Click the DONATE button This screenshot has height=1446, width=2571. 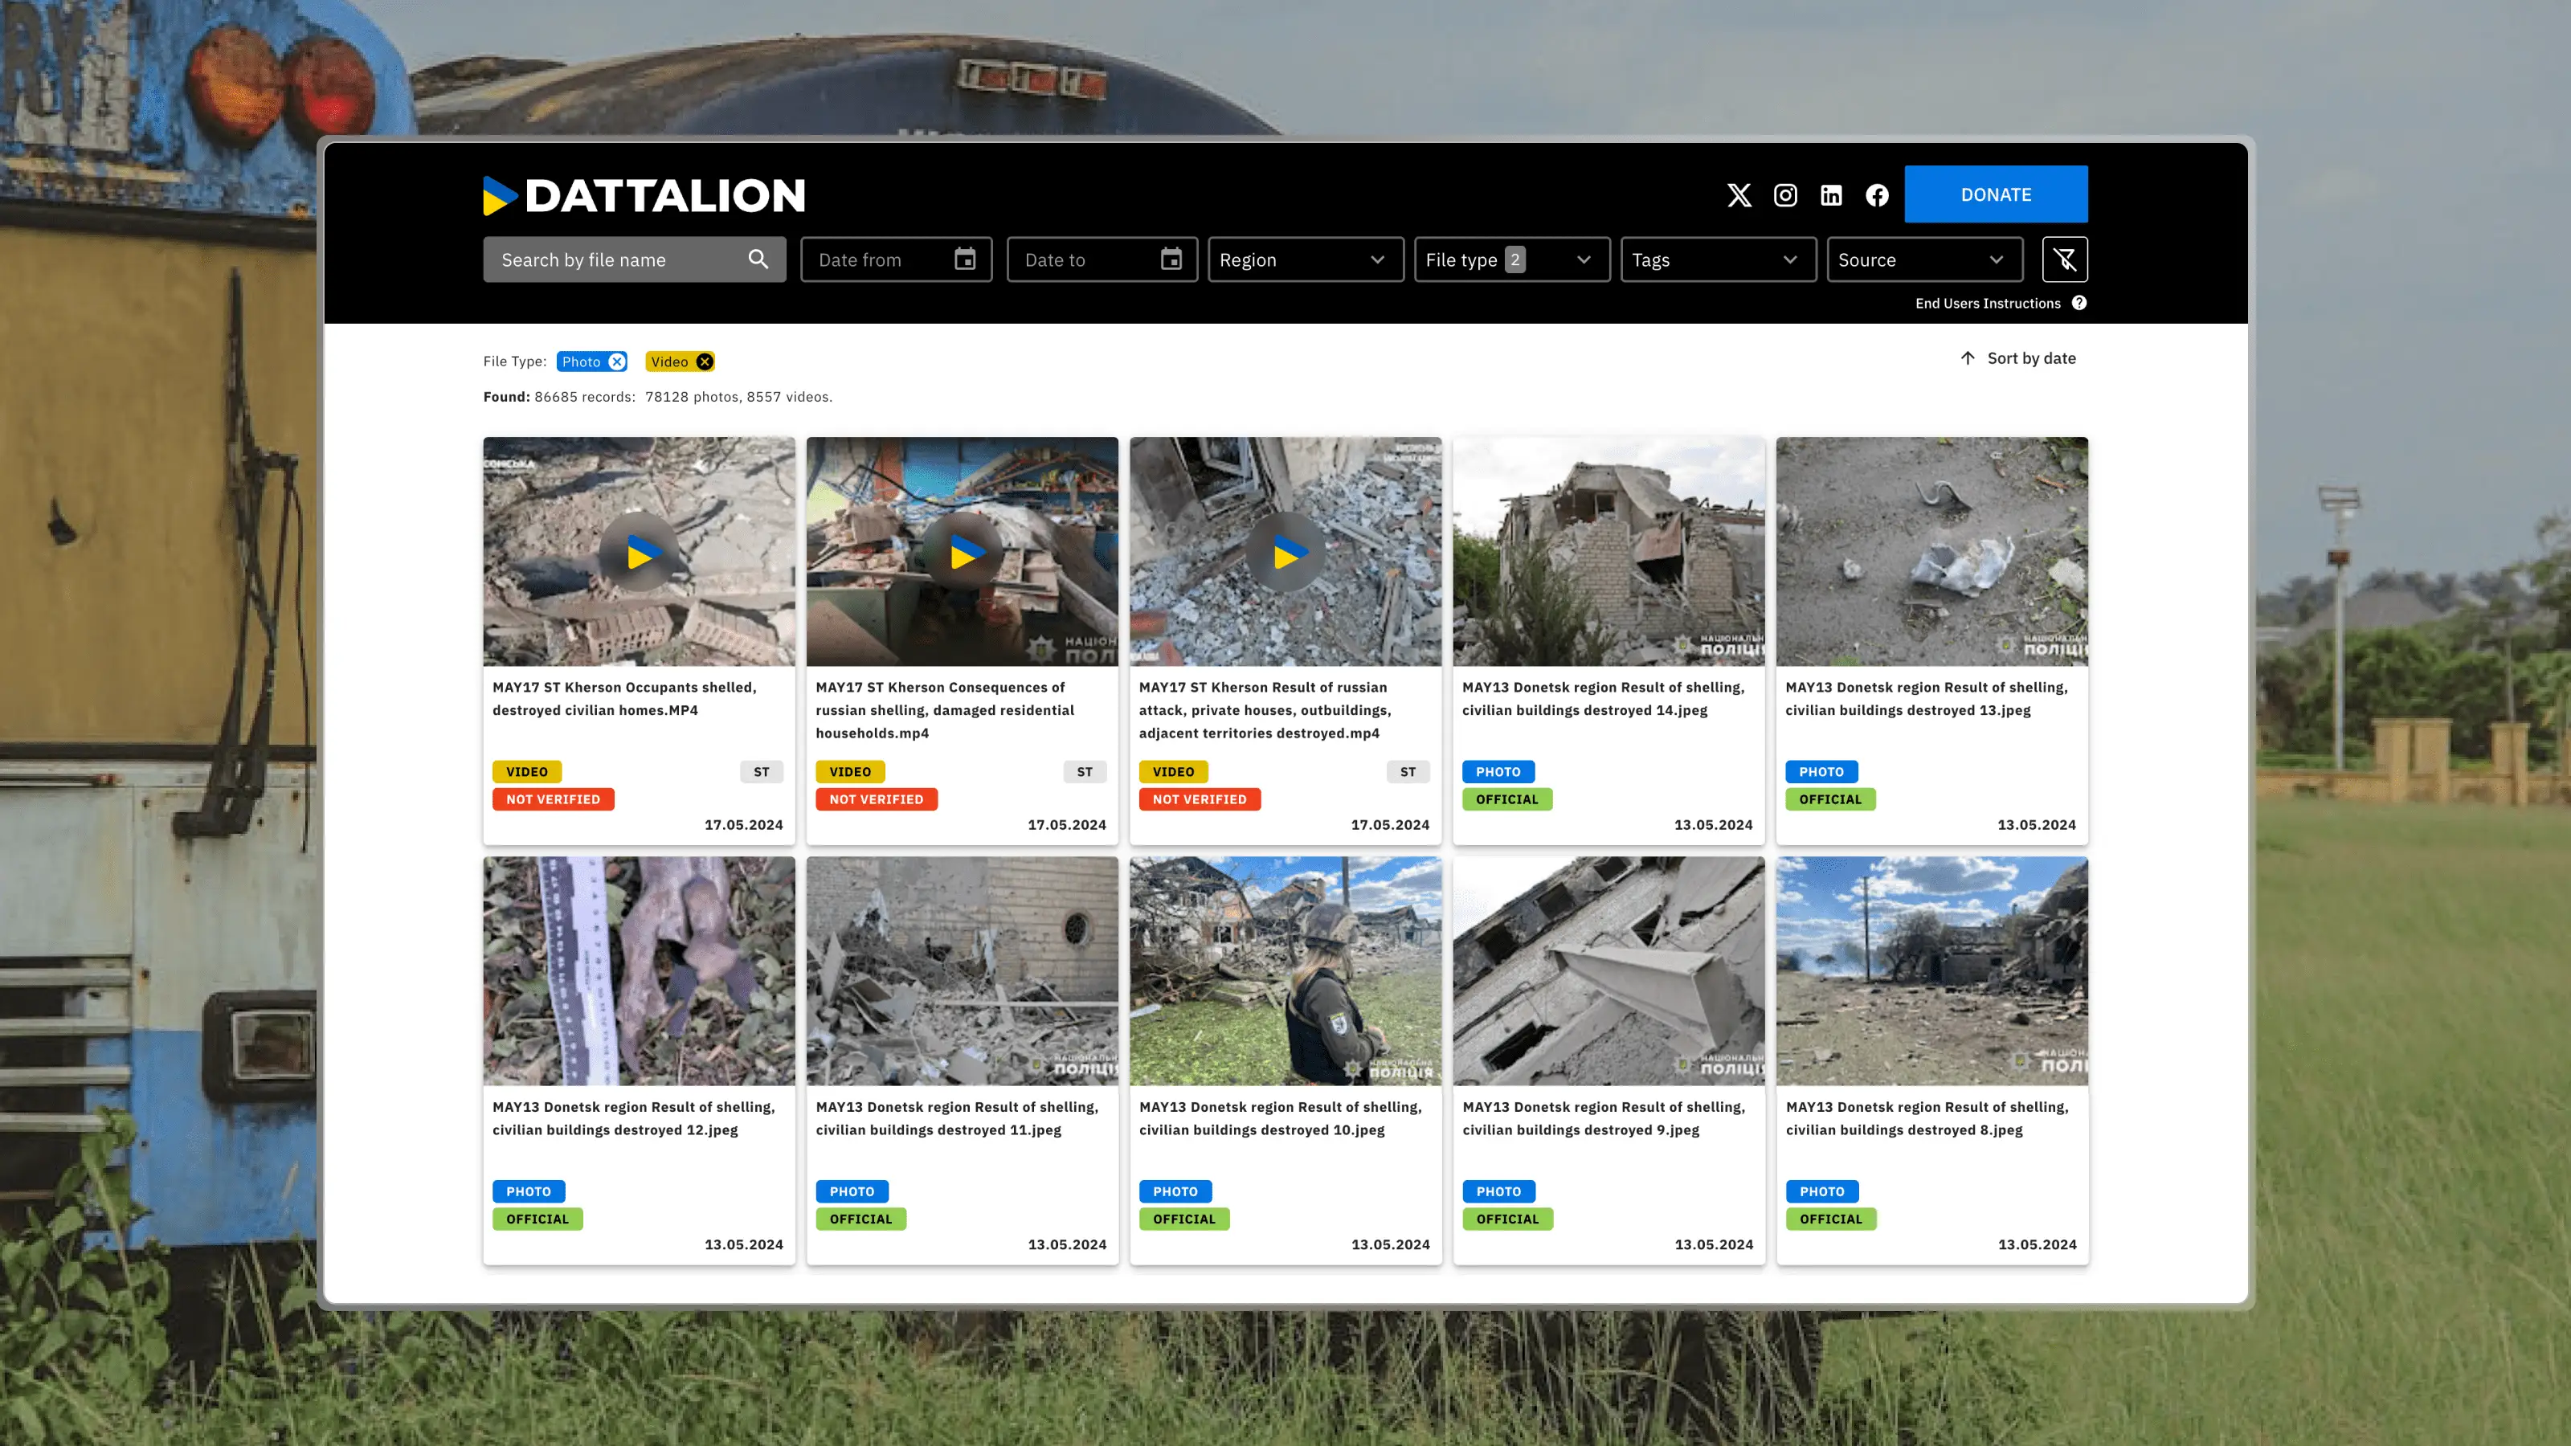click(x=1995, y=194)
